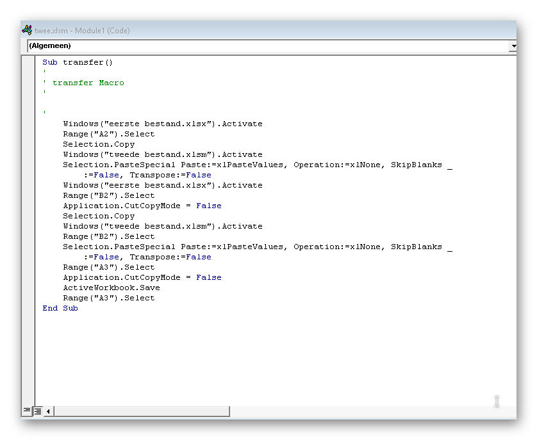Image resolution: width=537 pixels, height=440 pixels.
Task: Click the line Range("A2").Select
Action: 109,134
